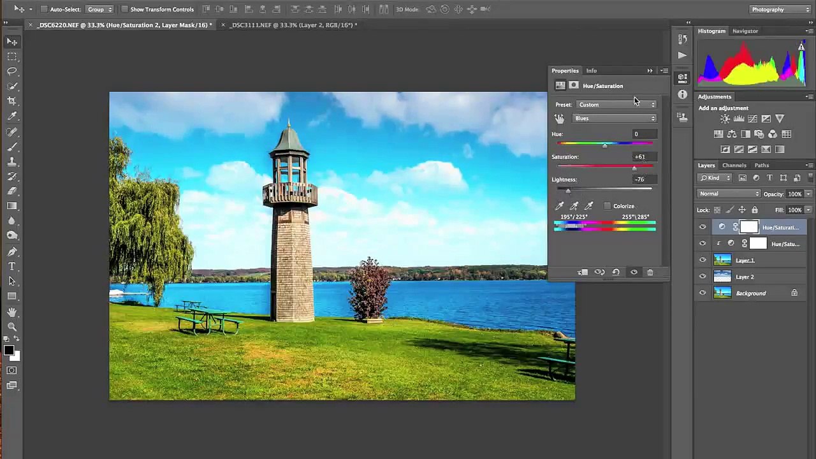Viewport: 816px width, 459px height.
Task: Click the on-image targeted adjustment hand tool
Action: [559, 119]
